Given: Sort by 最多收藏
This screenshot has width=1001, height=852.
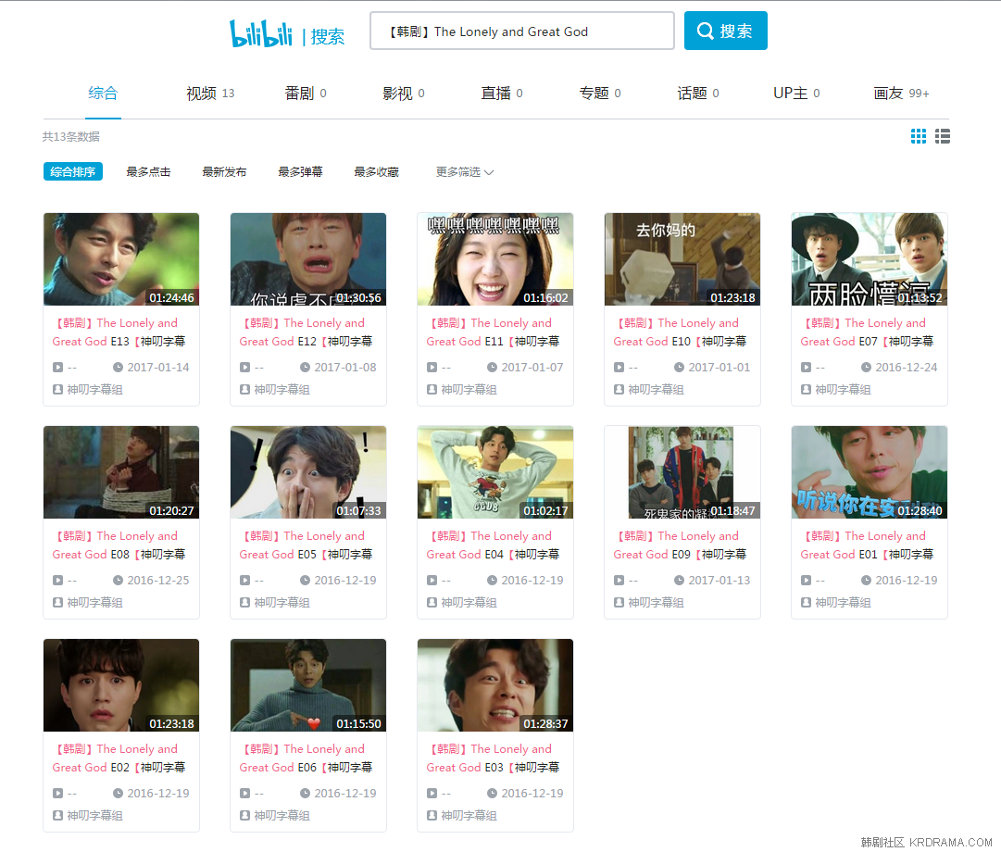Looking at the screenshot, I should 376,172.
